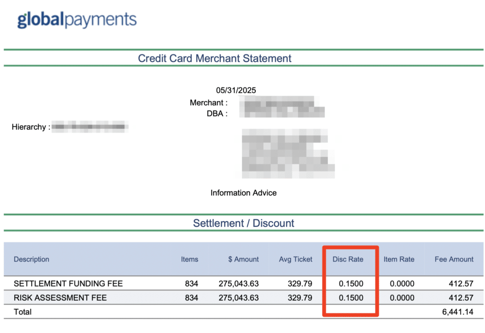Click the Items column header

click(x=189, y=259)
